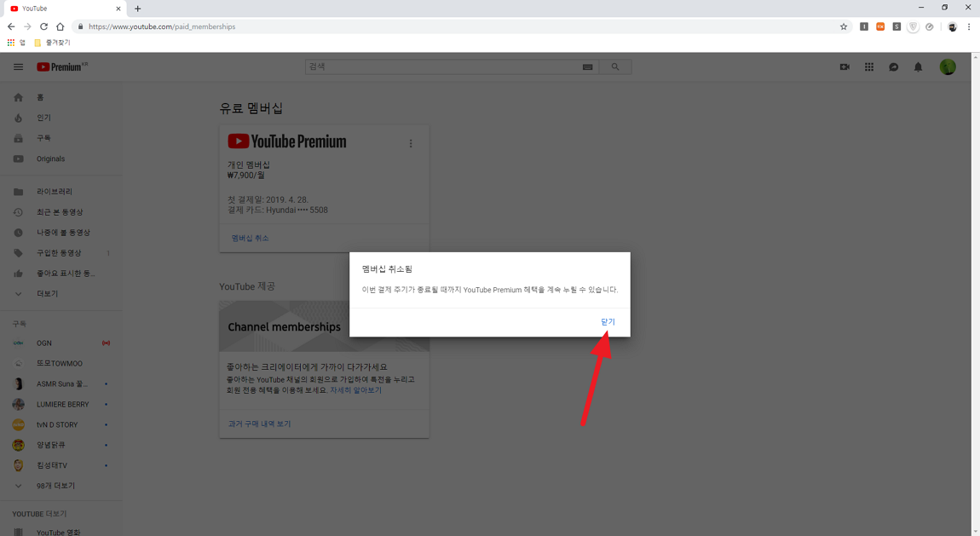Close the YouTube browser tab
980x536 pixels.
(x=118, y=9)
